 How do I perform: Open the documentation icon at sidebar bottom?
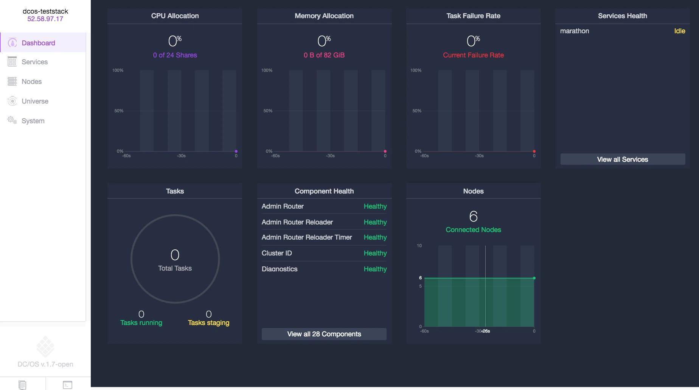click(x=23, y=385)
